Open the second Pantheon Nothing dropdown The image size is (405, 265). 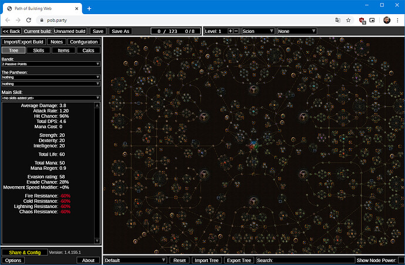point(51,84)
